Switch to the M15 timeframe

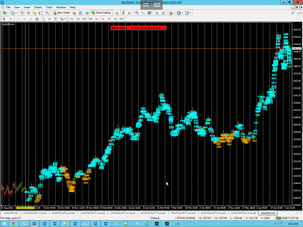84,19
